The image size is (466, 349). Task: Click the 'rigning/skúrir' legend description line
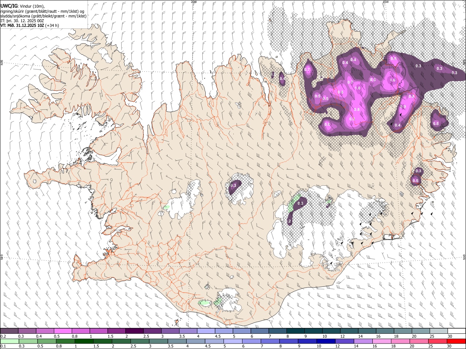coord(43,11)
